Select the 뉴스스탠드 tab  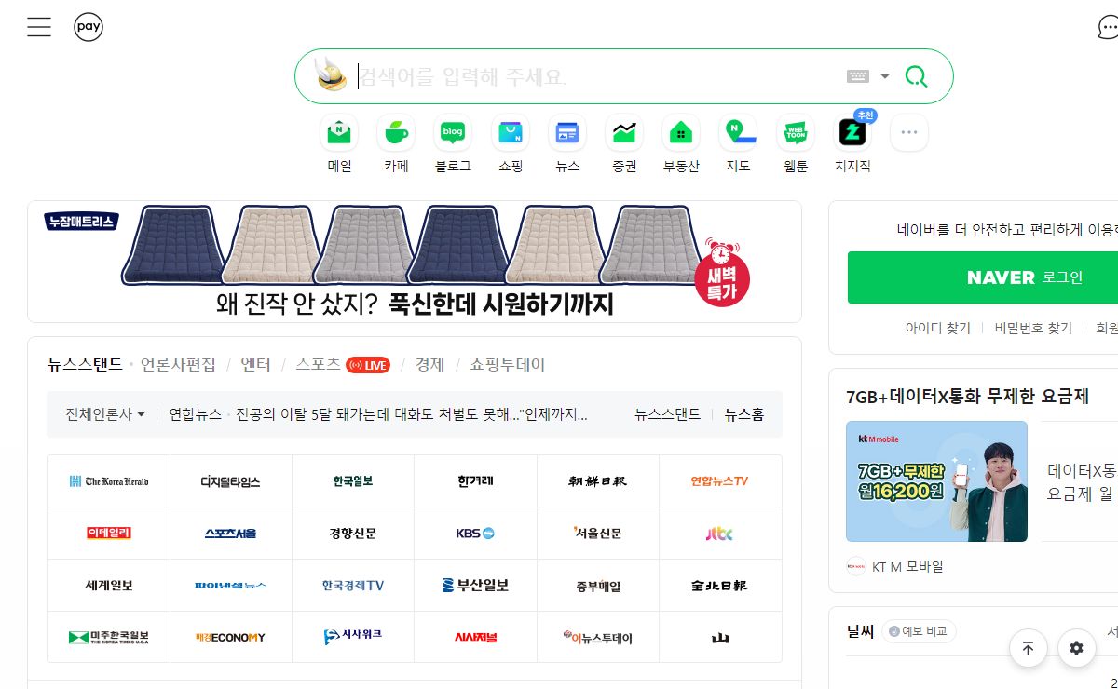pyautogui.click(x=86, y=365)
